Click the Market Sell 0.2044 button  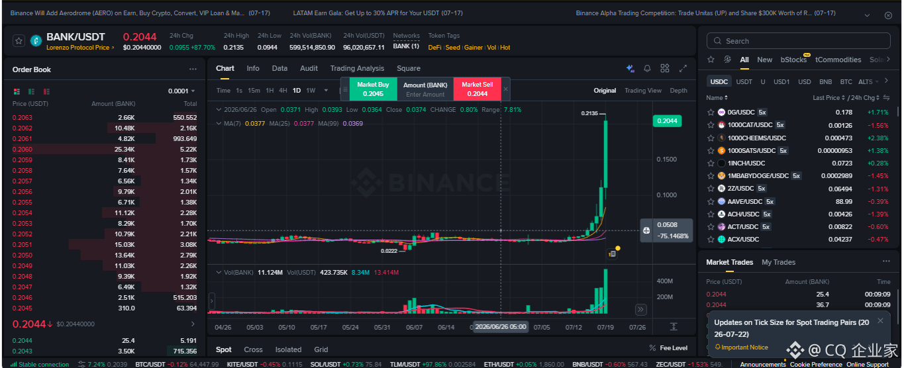[477, 89]
